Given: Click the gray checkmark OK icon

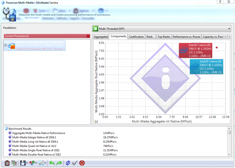Looking at the screenshot, I should point(75,163).
